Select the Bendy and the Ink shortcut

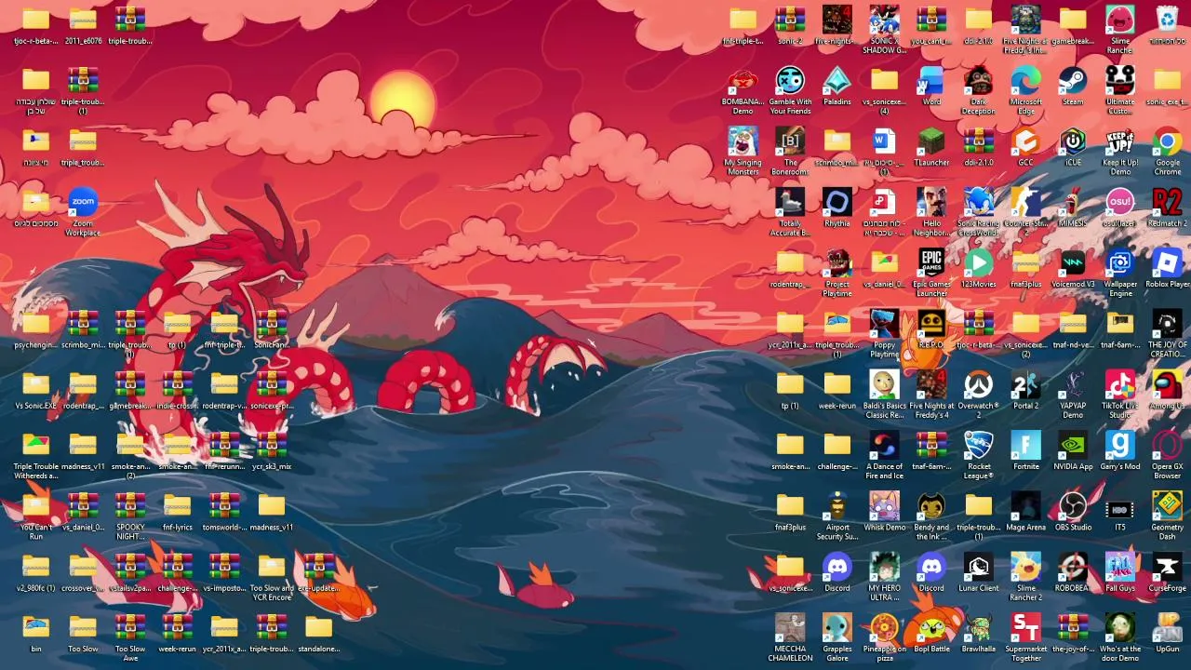click(931, 507)
